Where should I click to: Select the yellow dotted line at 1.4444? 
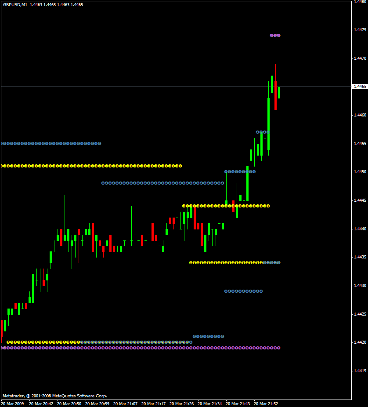(226, 206)
